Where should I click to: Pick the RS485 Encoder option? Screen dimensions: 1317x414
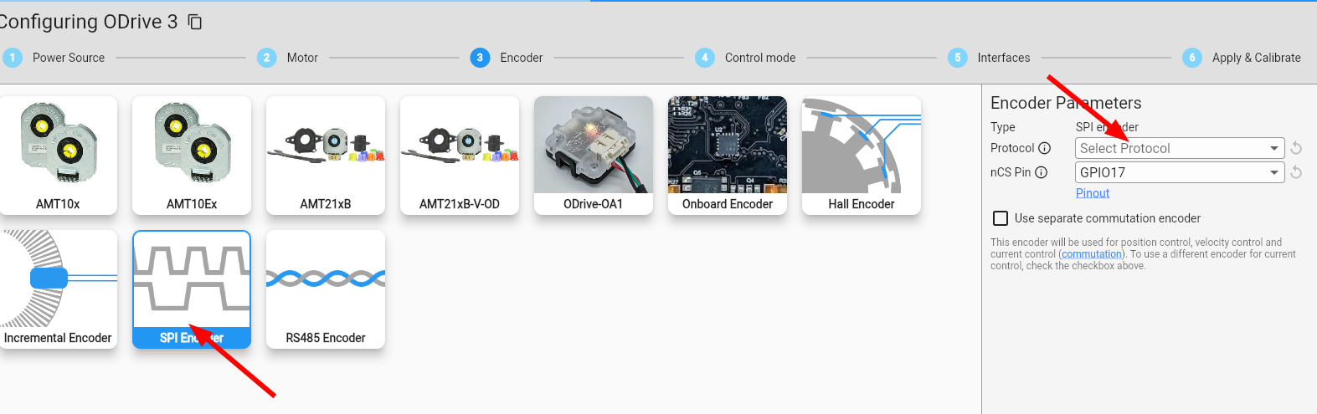(x=326, y=289)
